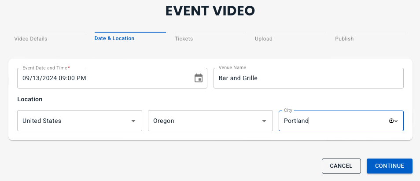Screen dimensions: 420x181
Task: Focus the City field containing Portland
Action: (341, 121)
